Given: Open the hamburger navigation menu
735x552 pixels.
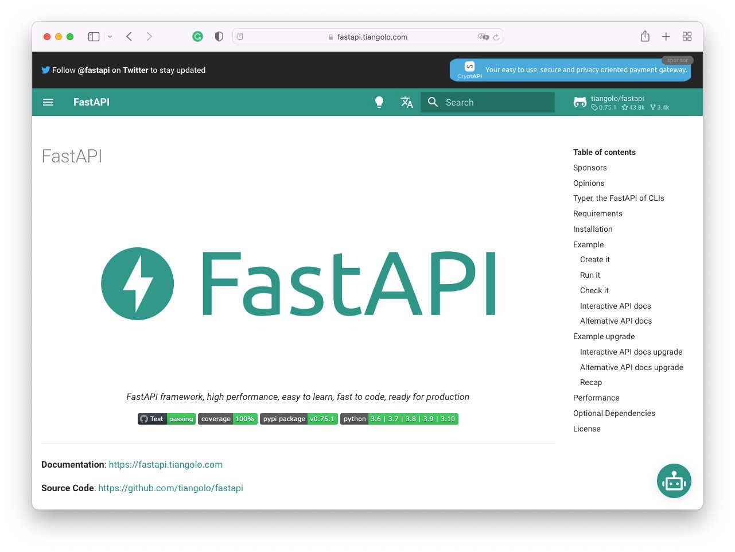Looking at the screenshot, I should click(48, 102).
